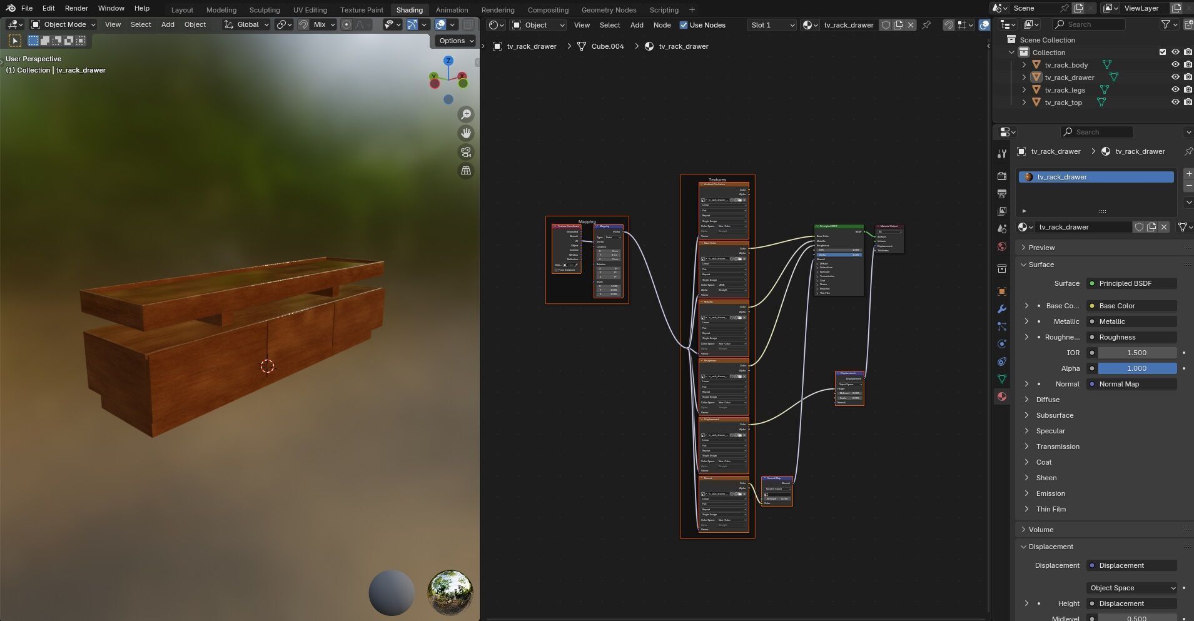Click the Principled BSDF surface shader button
The height and width of the screenshot is (621, 1194).
[x=1132, y=283]
